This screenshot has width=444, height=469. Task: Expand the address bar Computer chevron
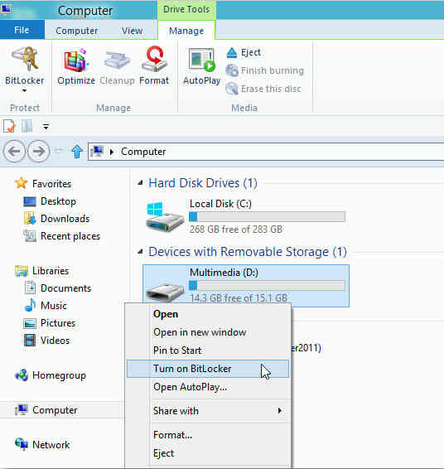click(x=112, y=152)
